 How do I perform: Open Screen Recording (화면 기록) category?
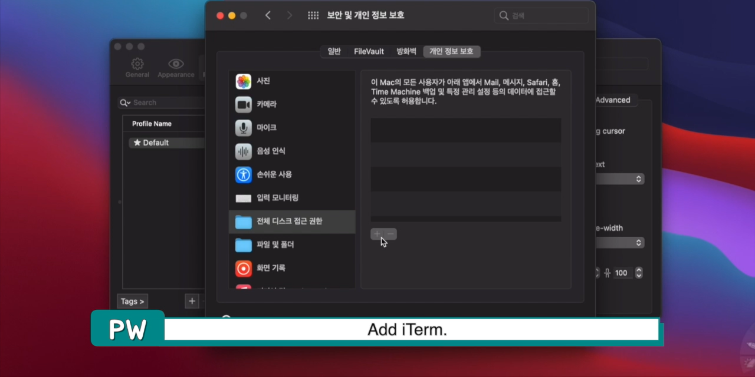[292, 268]
